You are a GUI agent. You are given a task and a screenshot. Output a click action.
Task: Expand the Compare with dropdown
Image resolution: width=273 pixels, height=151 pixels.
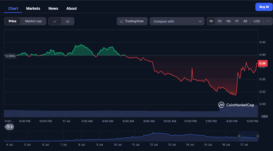point(177,21)
